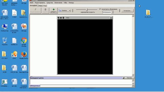The image size is (164, 92).
Task: Open the Табы menu
Action: click(65, 3)
